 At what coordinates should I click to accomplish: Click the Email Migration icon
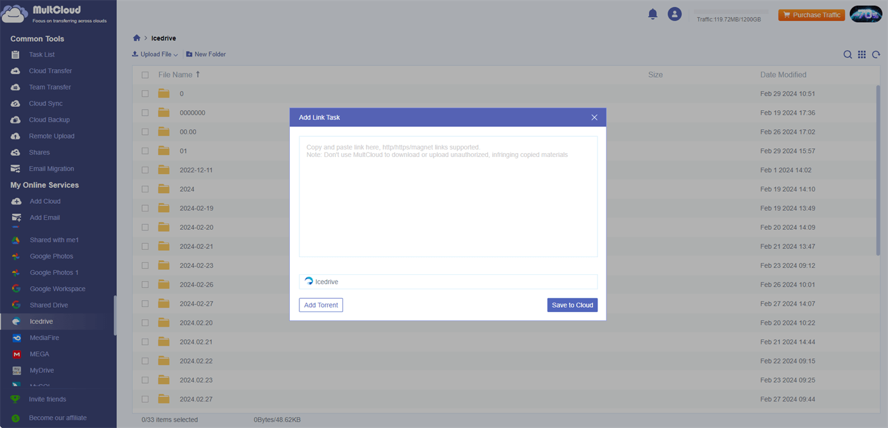point(16,169)
